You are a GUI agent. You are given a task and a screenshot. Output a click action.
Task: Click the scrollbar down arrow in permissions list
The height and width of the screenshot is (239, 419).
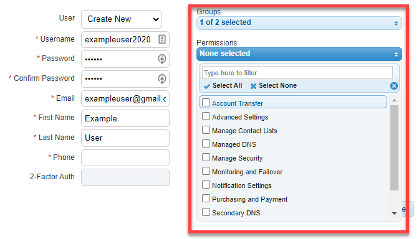(394, 213)
